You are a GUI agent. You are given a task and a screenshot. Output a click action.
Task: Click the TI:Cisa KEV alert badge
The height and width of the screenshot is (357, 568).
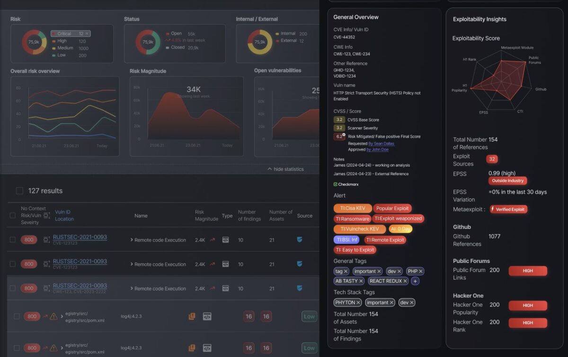(353, 209)
